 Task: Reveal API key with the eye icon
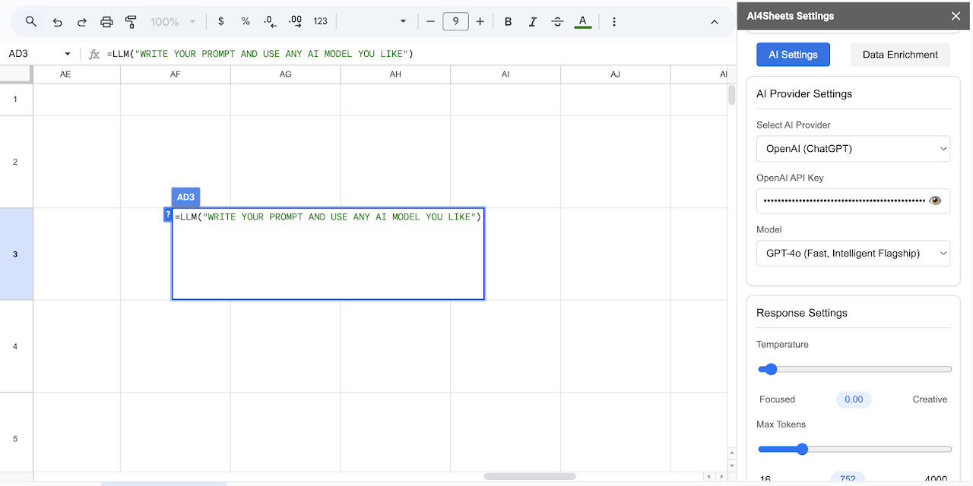tap(935, 200)
